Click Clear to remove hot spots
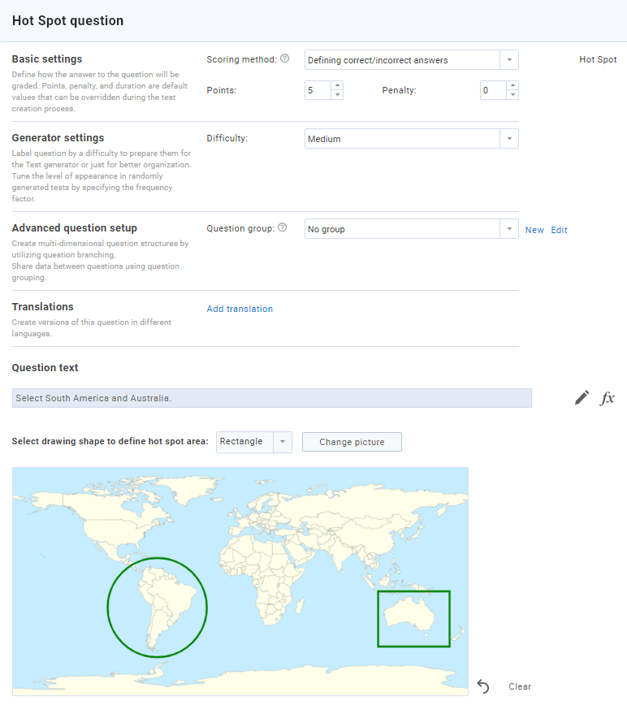 (x=520, y=686)
